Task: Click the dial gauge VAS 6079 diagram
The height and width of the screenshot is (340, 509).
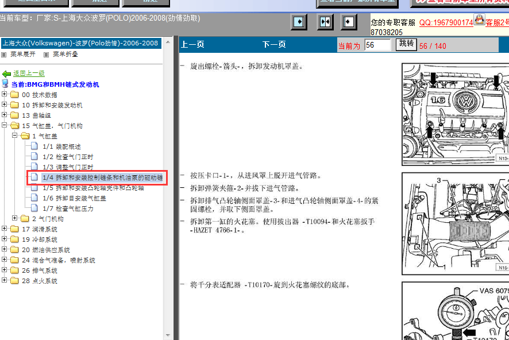Action: 456,311
